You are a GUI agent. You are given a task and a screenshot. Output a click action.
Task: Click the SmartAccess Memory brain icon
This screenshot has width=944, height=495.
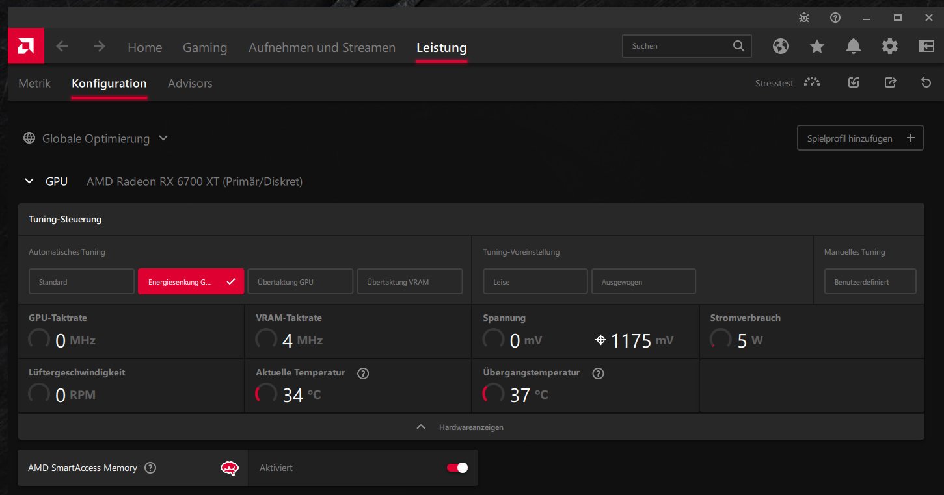[230, 468]
